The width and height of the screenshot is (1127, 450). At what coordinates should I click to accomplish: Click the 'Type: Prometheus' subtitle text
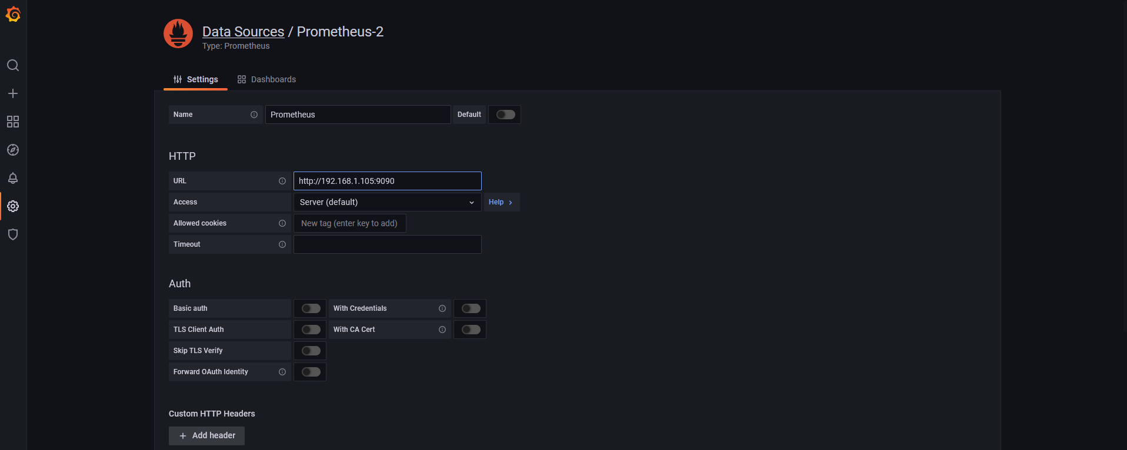(236, 46)
